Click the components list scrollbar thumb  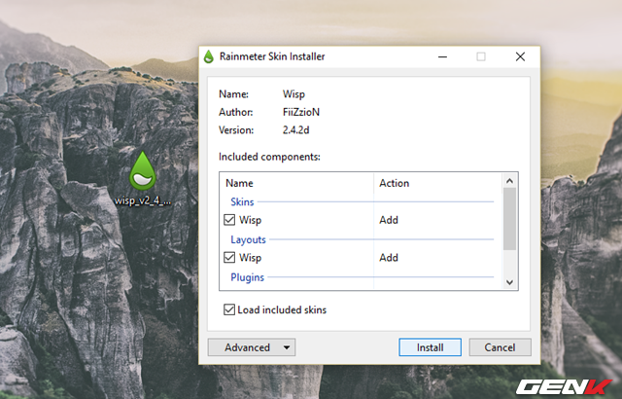(509, 221)
